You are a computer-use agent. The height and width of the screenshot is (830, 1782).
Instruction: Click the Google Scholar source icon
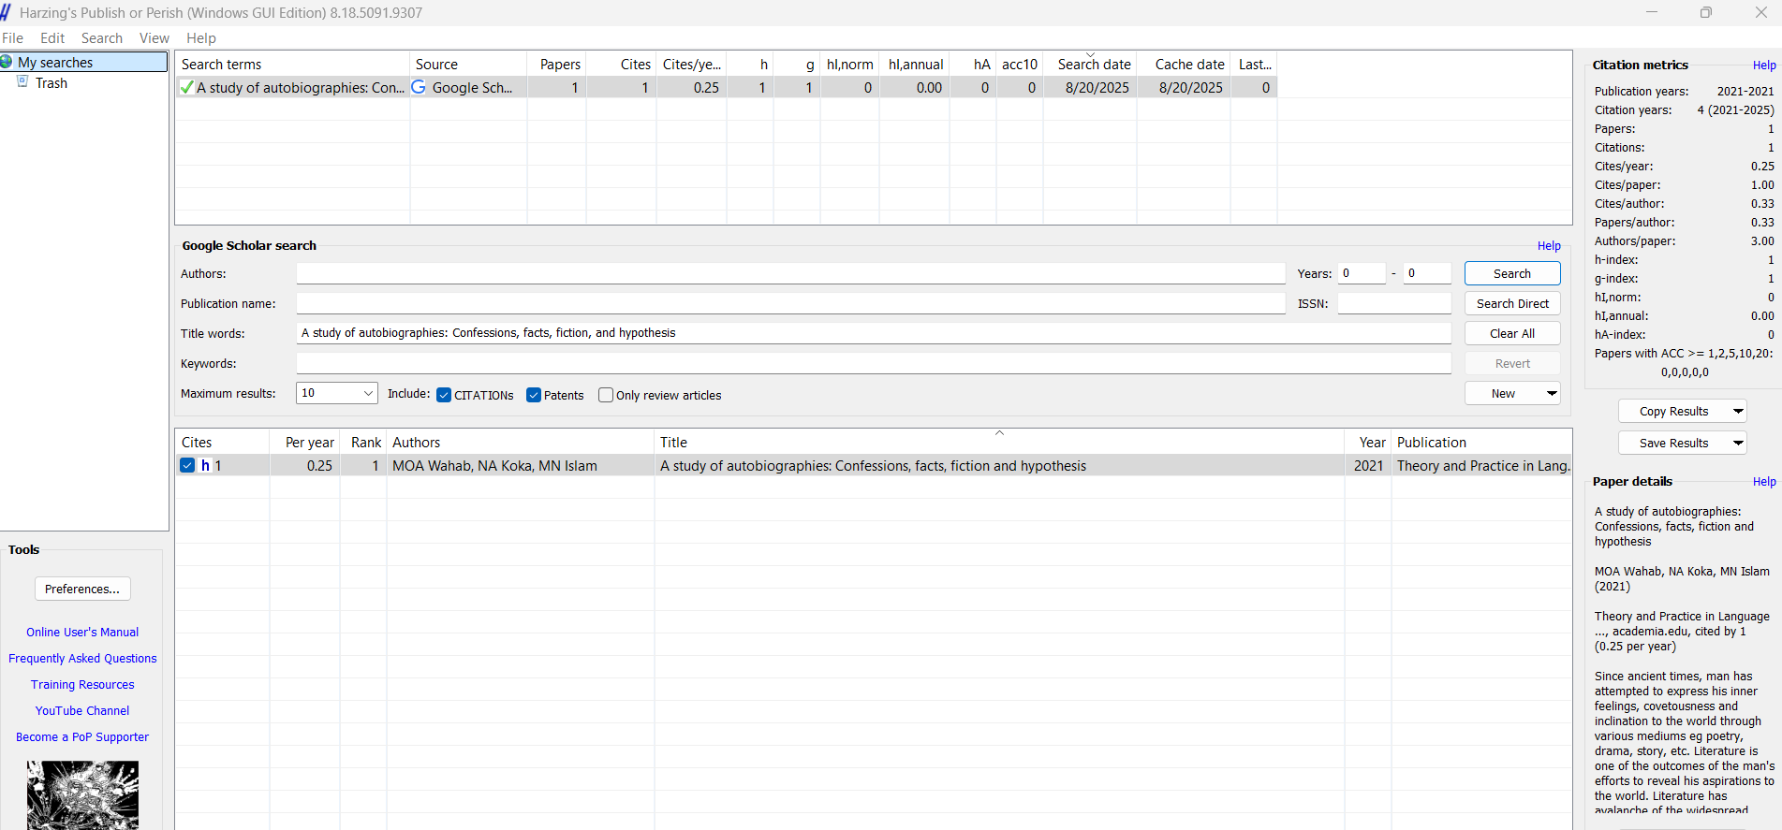(x=419, y=87)
